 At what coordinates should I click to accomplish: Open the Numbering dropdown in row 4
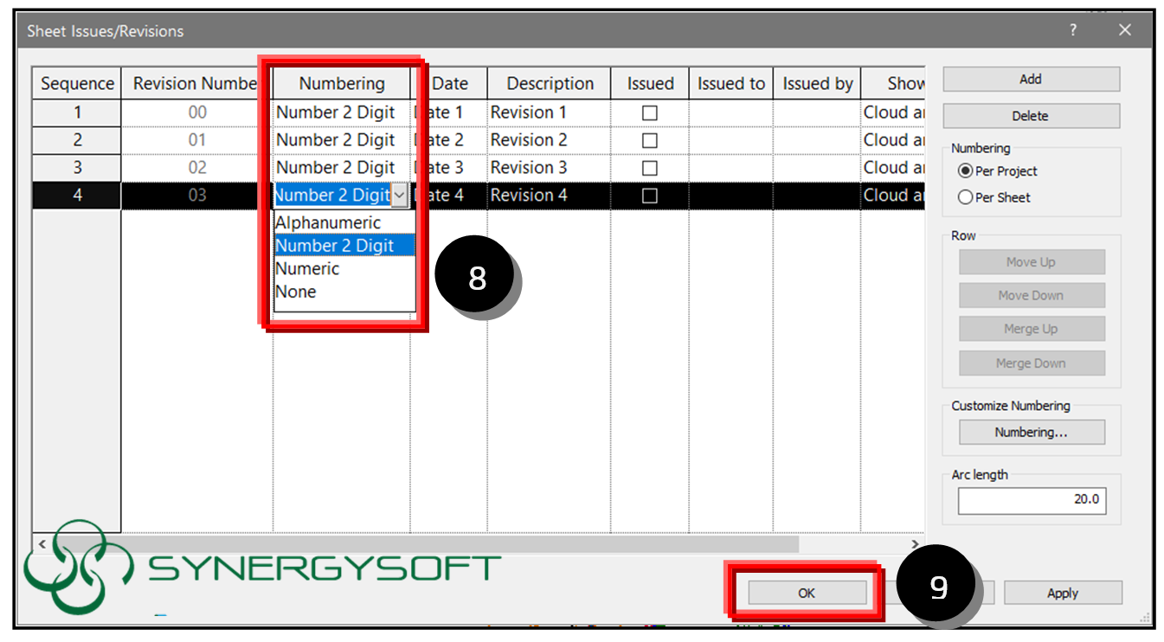point(398,195)
